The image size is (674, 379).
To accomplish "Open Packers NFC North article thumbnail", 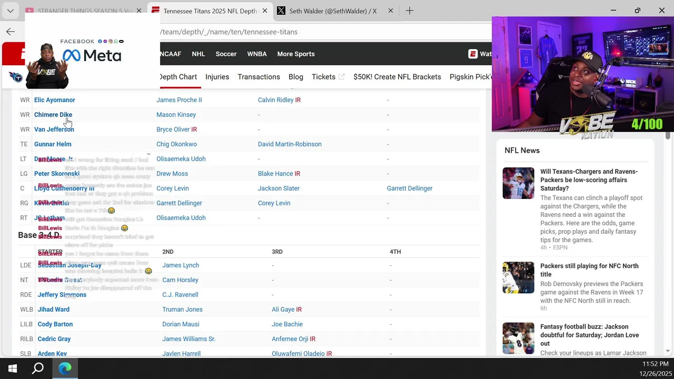I will tap(518, 277).
